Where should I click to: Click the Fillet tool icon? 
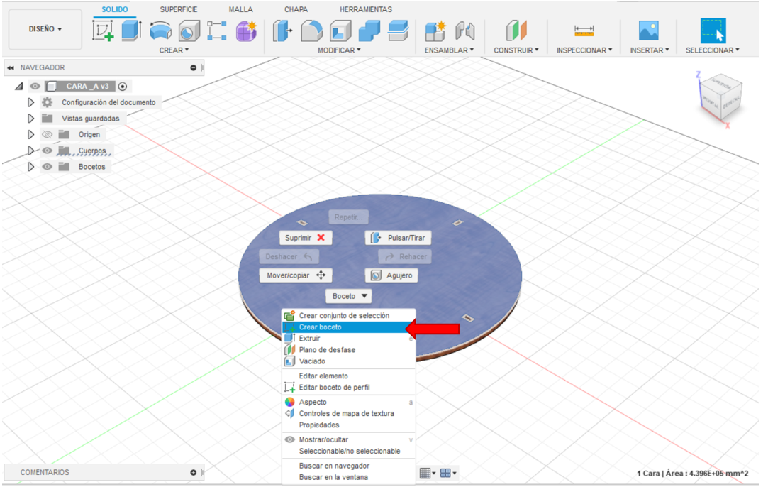[x=311, y=31]
